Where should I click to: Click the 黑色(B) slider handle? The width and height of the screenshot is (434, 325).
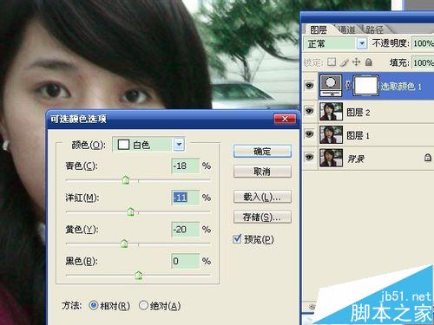(139, 276)
